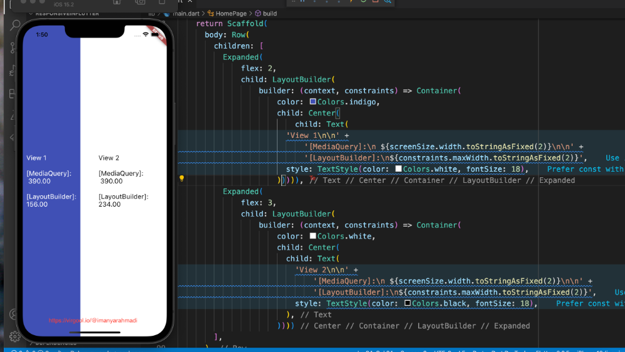
Task: Click the 156.00 LayoutBuilder value
Action: (x=37, y=204)
